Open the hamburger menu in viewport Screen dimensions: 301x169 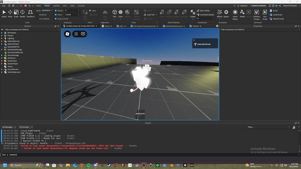click(x=76, y=34)
